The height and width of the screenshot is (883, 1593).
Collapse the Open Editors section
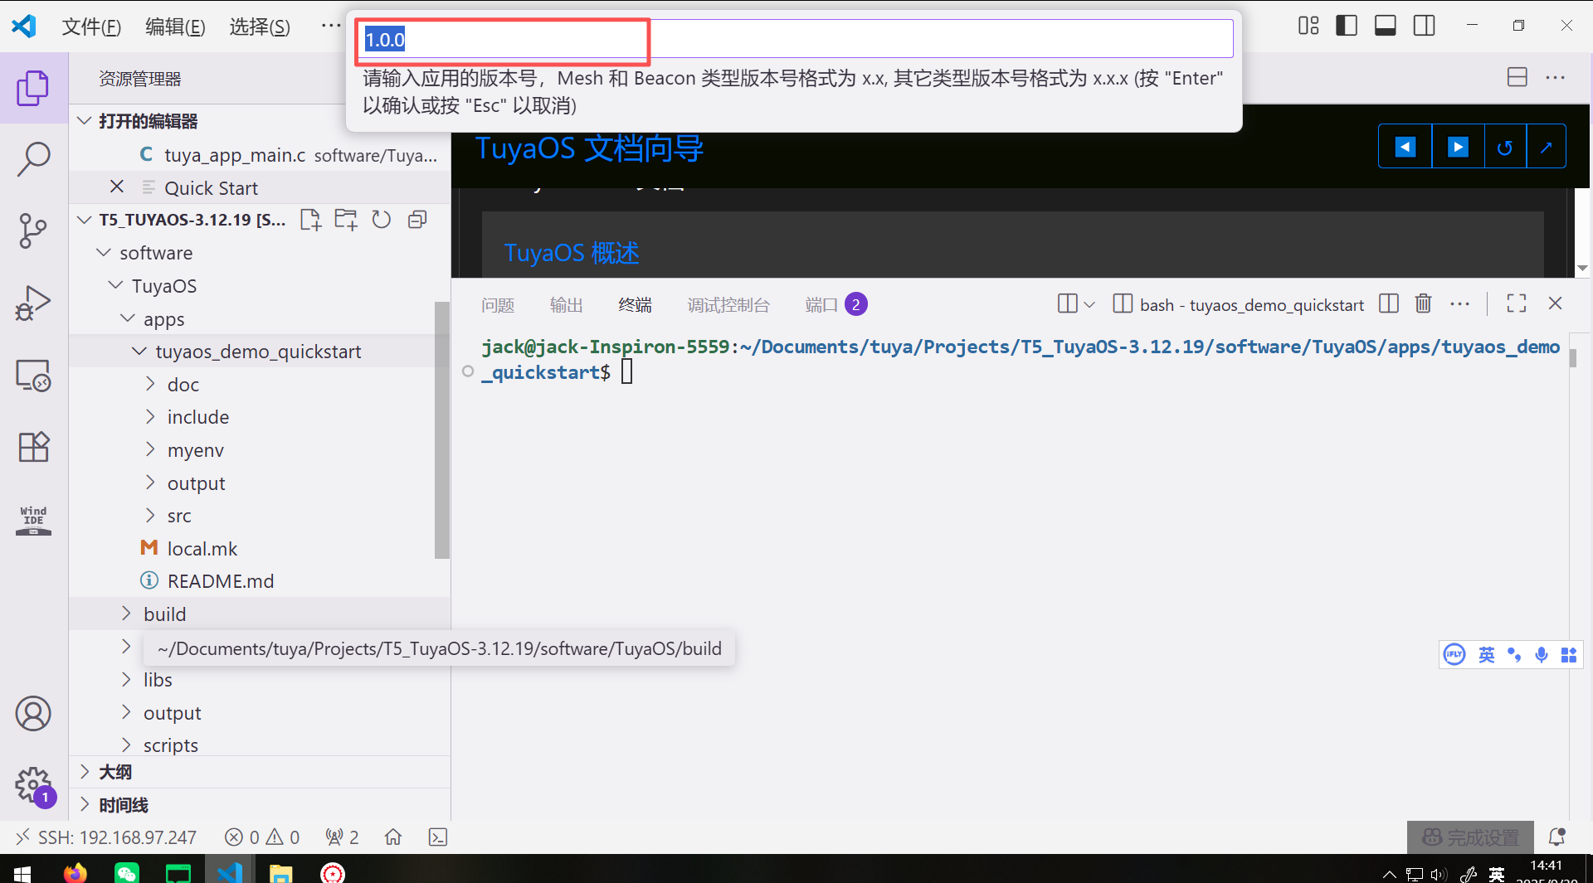coord(84,121)
